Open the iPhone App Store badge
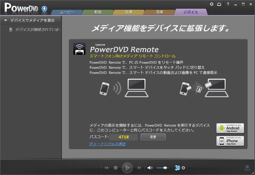The image size is (255, 175). 230,141
